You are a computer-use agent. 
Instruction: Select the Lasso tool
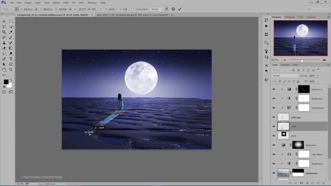pyautogui.click(x=4, y=26)
